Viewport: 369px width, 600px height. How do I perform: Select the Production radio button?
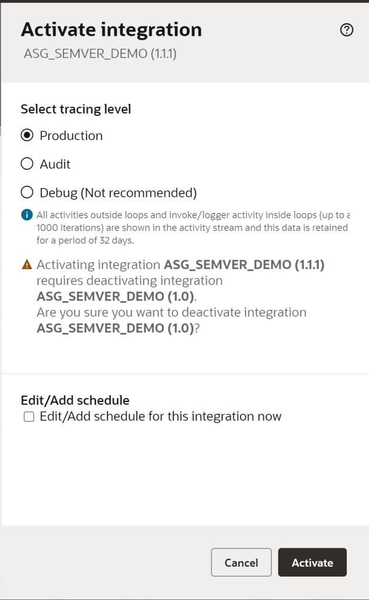pyautogui.click(x=27, y=135)
